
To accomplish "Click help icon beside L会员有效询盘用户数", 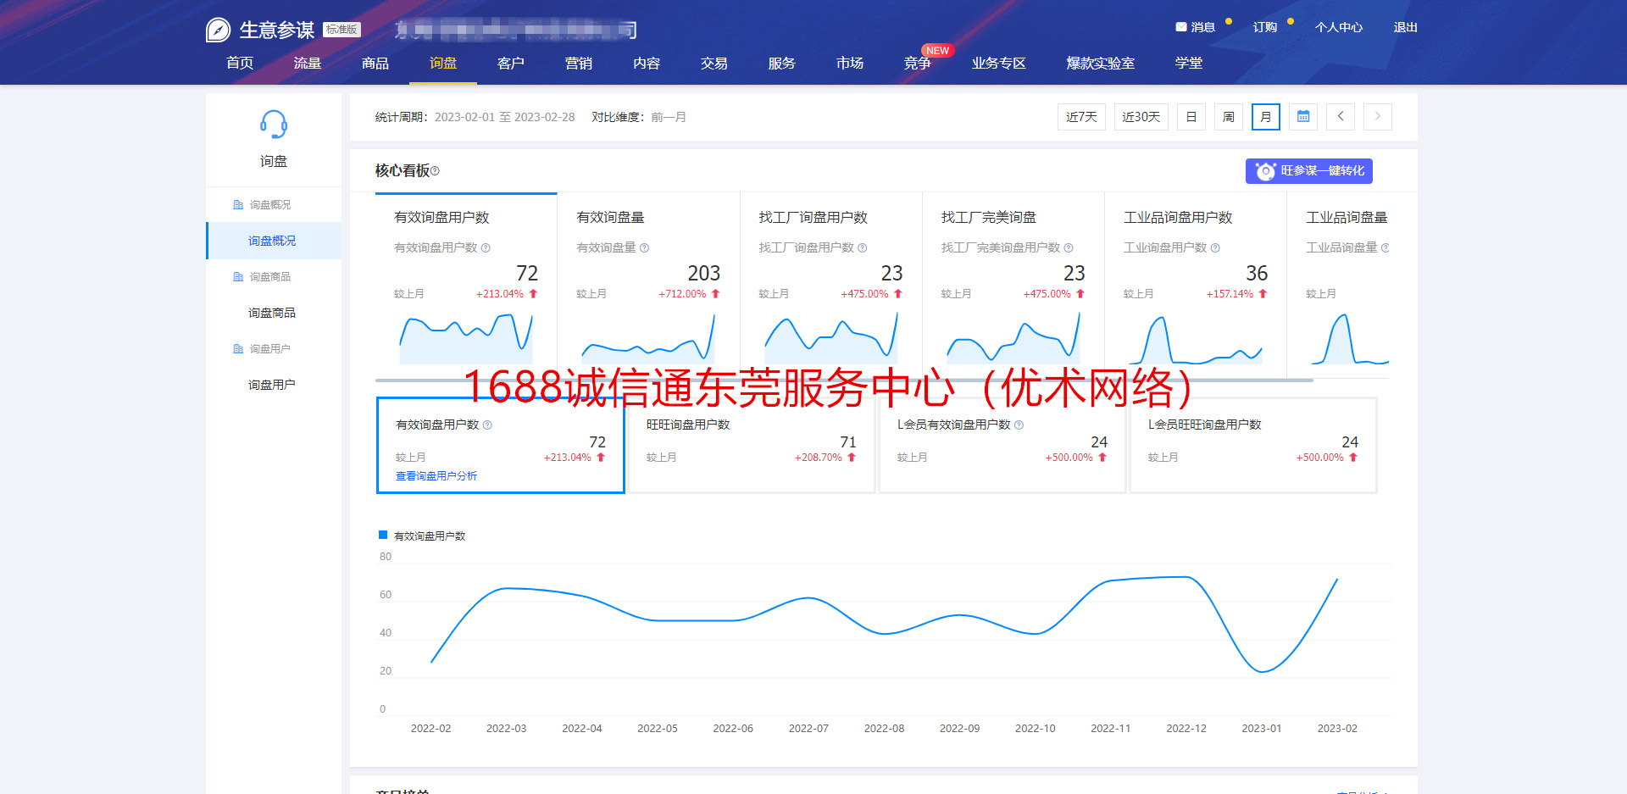I will click(1019, 425).
